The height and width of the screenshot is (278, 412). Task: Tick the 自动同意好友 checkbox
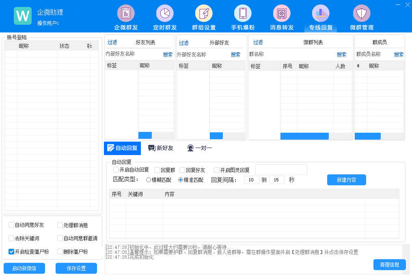click(x=11, y=225)
